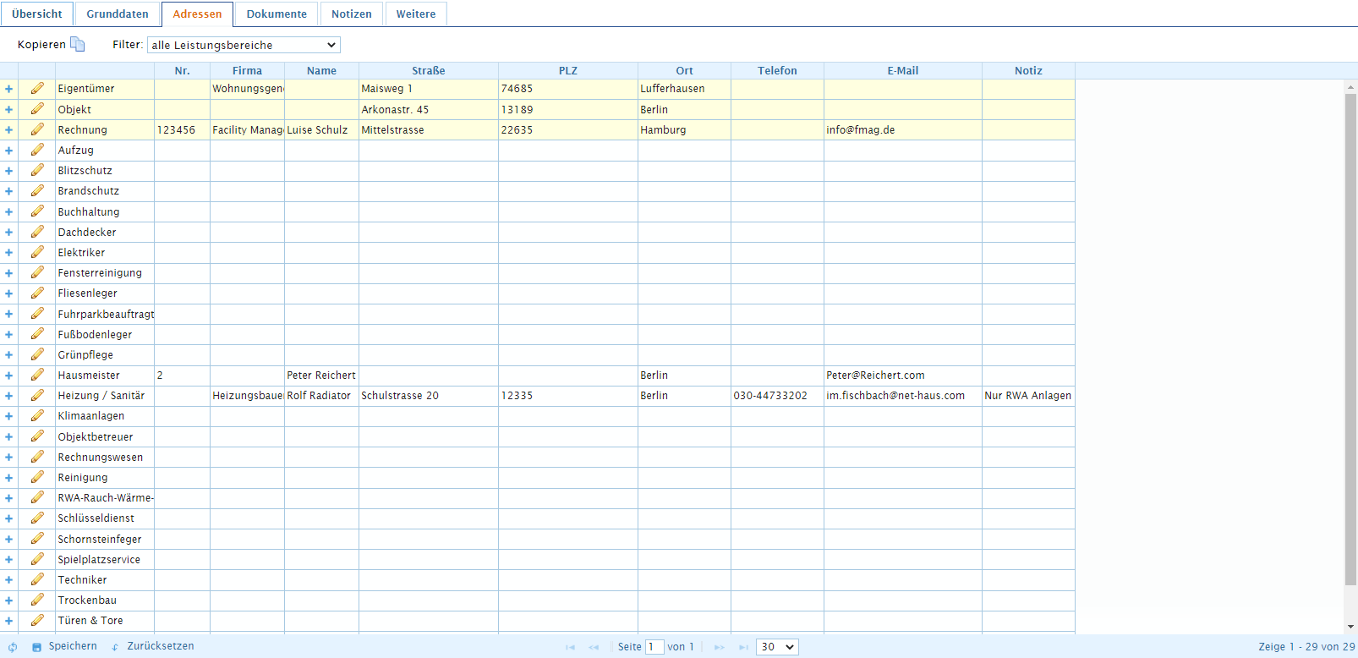
Task: Edit the Fensterreinigung row pencil icon
Action: pos(37,272)
